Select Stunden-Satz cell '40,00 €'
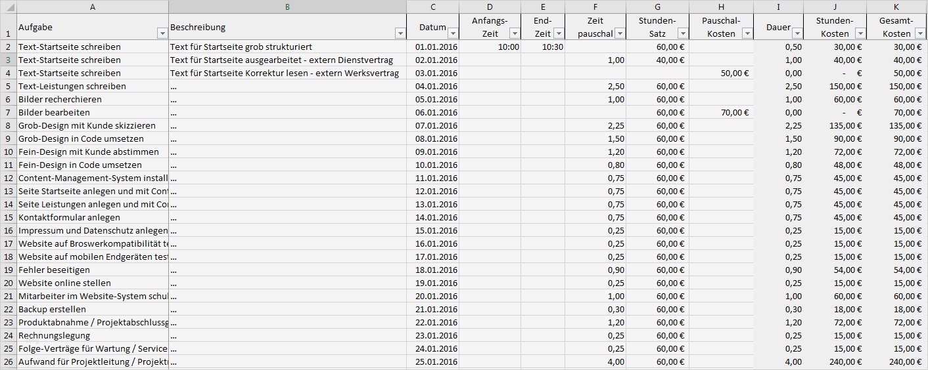This screenshot has height=370, width=928. 658,60
